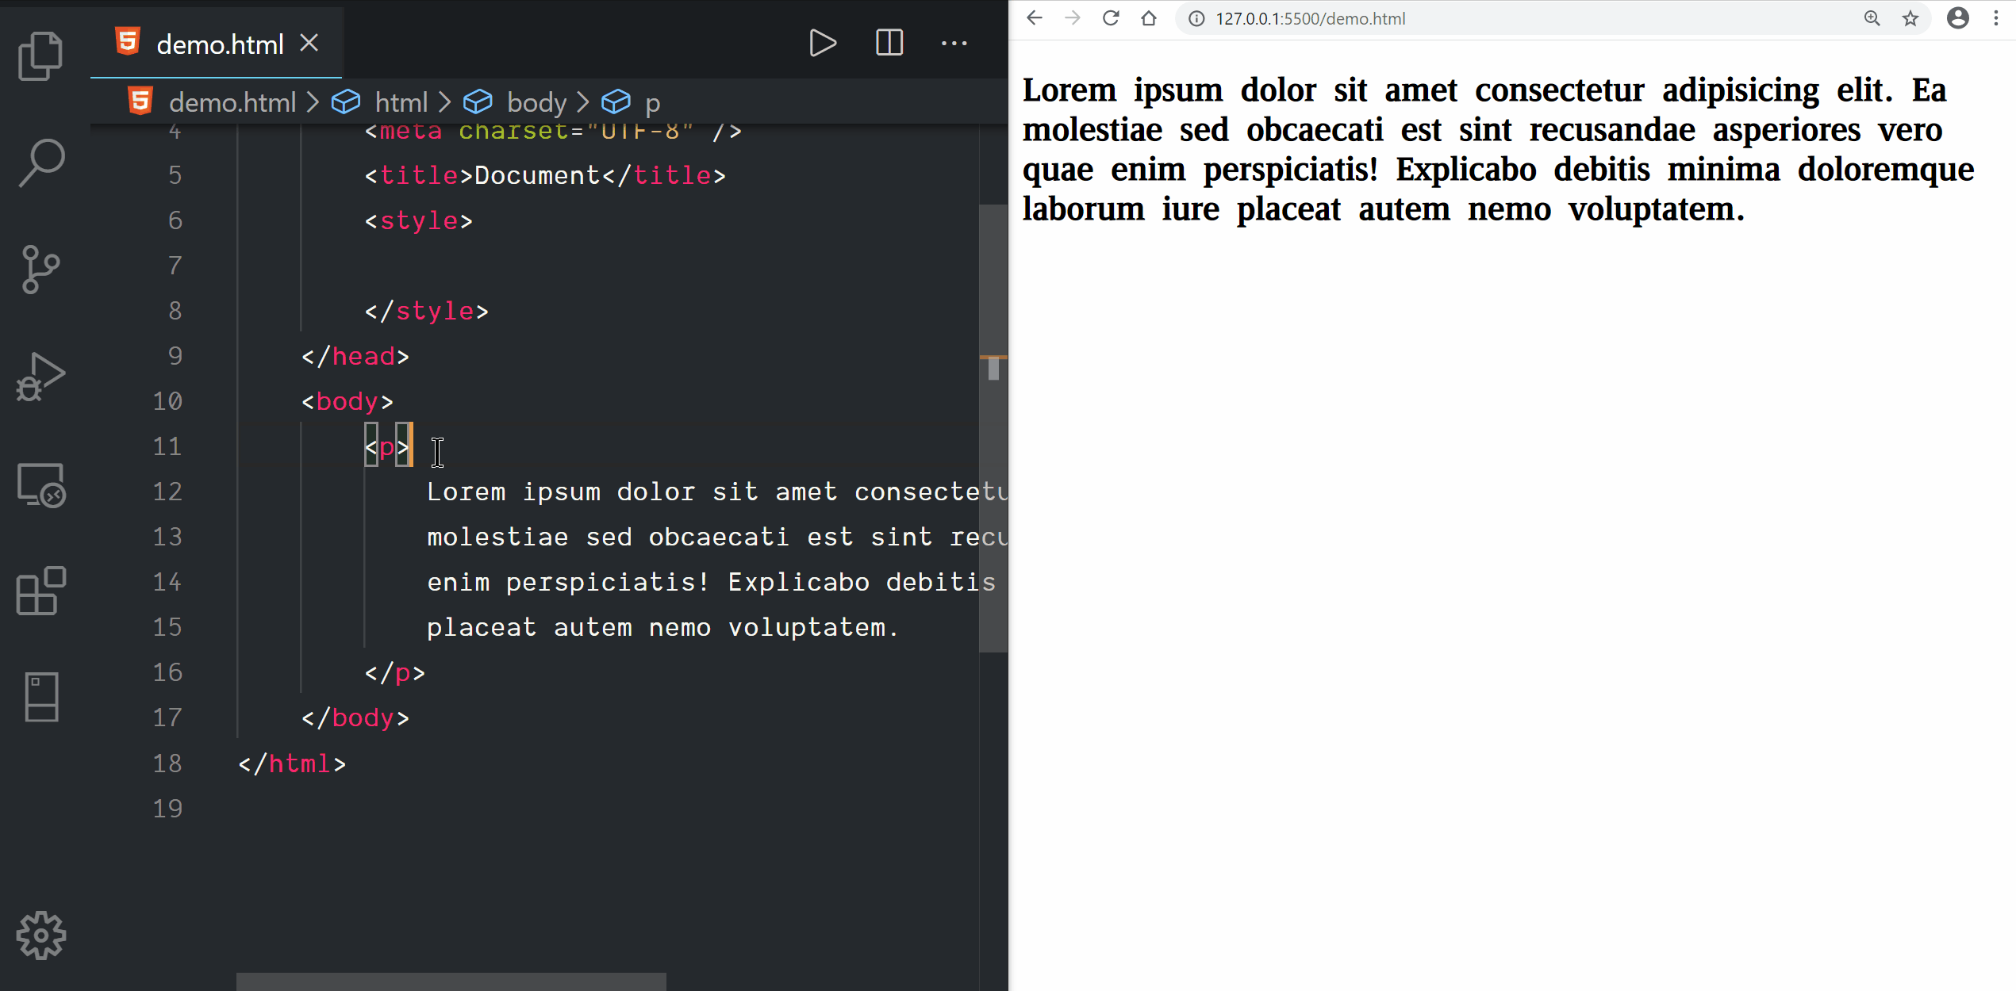
Task: Click the Run code play button
Action: click(822, 43)
